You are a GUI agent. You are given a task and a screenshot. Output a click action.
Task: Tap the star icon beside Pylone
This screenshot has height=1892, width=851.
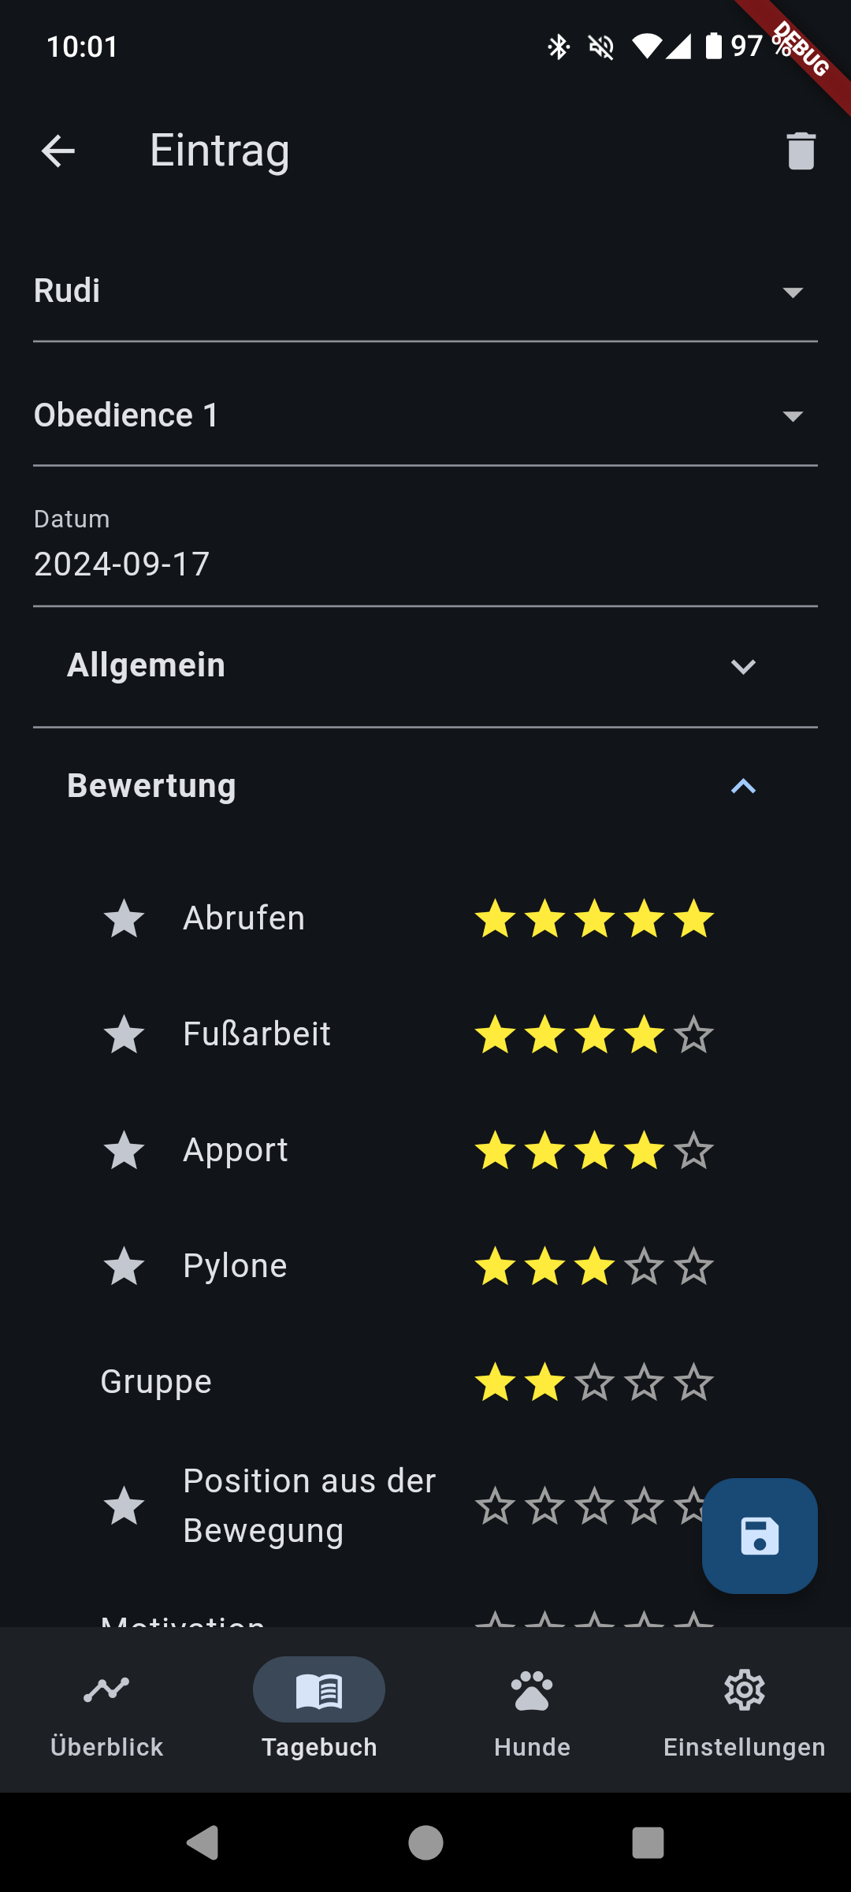click(124, 1266)
